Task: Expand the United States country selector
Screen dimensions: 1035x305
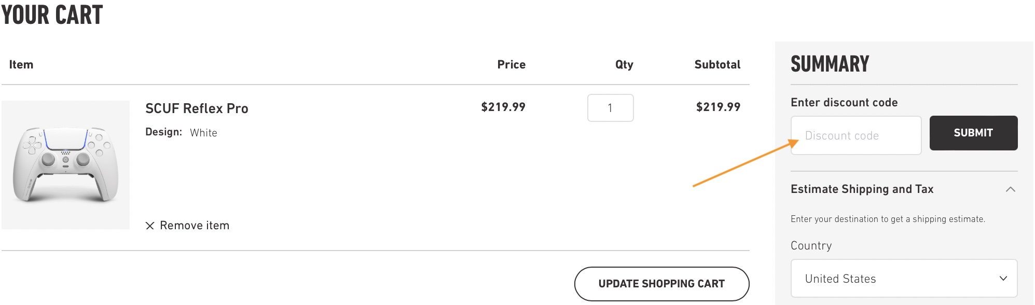Action: coord(904,279)
